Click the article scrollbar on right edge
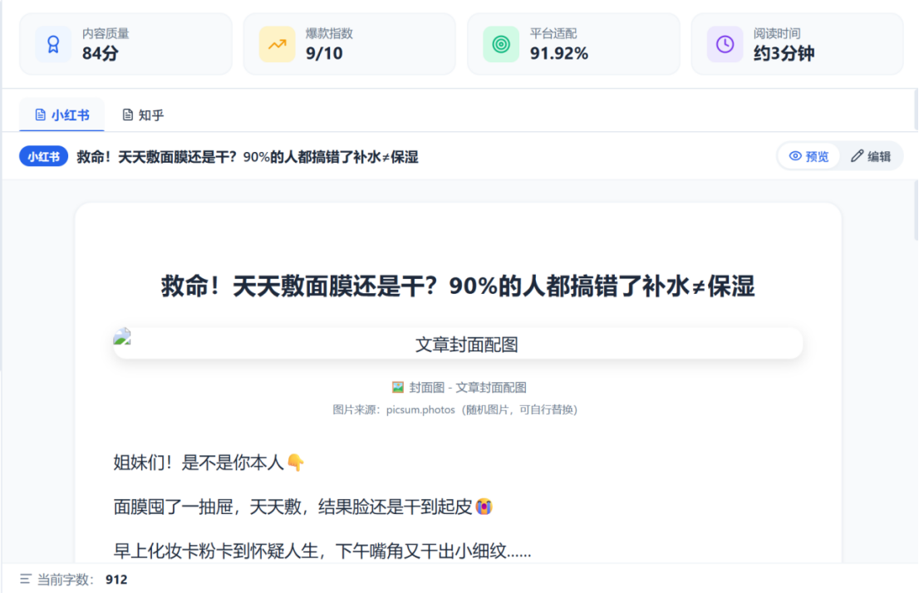 tap(916, 211)
